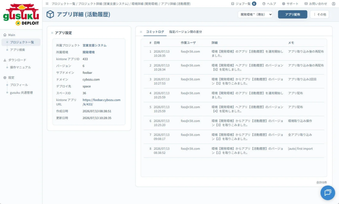
Task: Open the サポート support globe icon
Action: 284,4
